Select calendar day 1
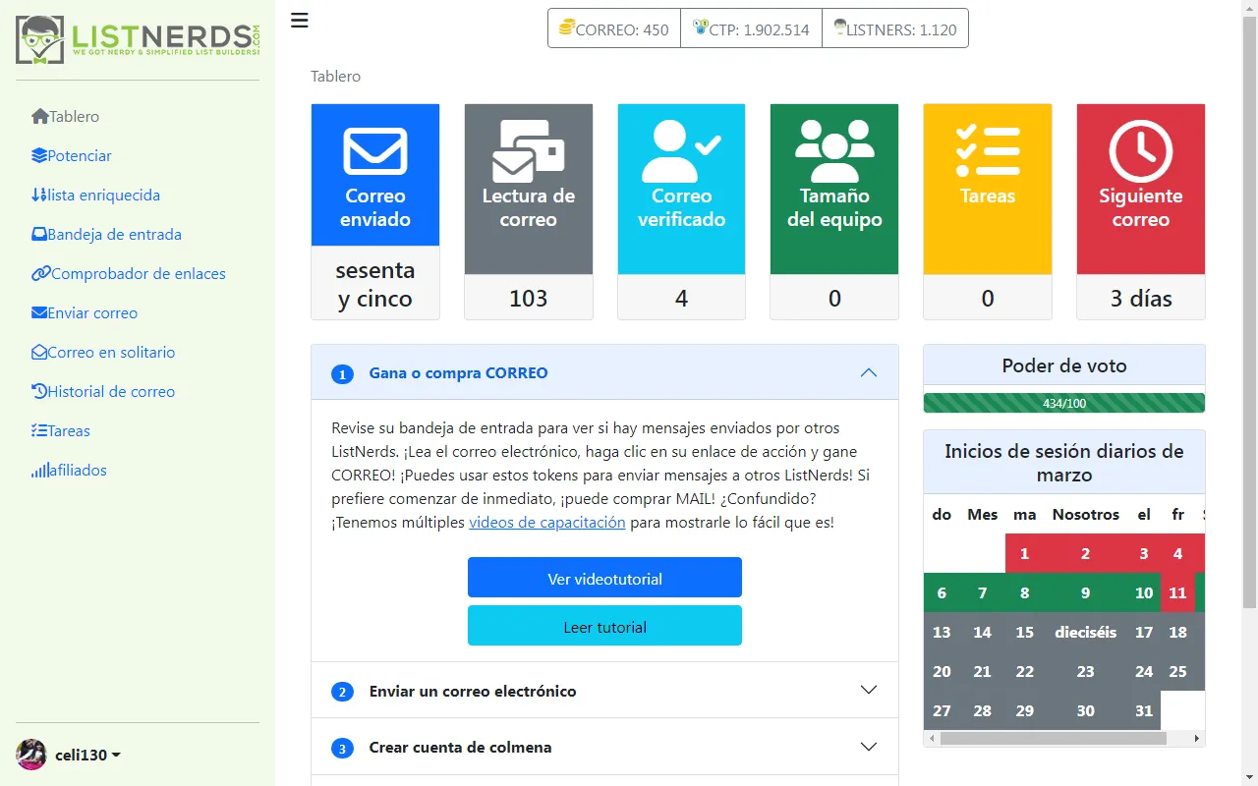 coord(1024,553)
